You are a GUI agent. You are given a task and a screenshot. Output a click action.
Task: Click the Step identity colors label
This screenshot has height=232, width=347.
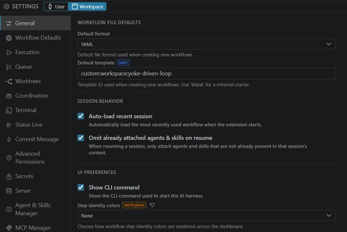99,206
